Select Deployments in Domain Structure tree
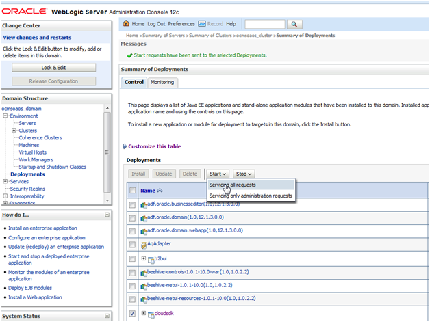Screen dimensions: 430x322 pos(27,174)
